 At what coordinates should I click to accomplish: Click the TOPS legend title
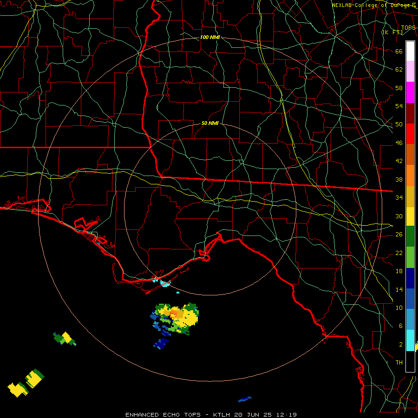408,27
